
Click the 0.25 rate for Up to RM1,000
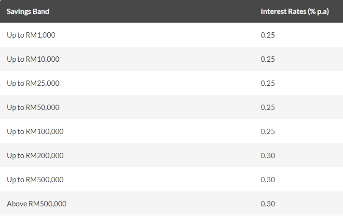pyautogui.click(x=268, y=35)
